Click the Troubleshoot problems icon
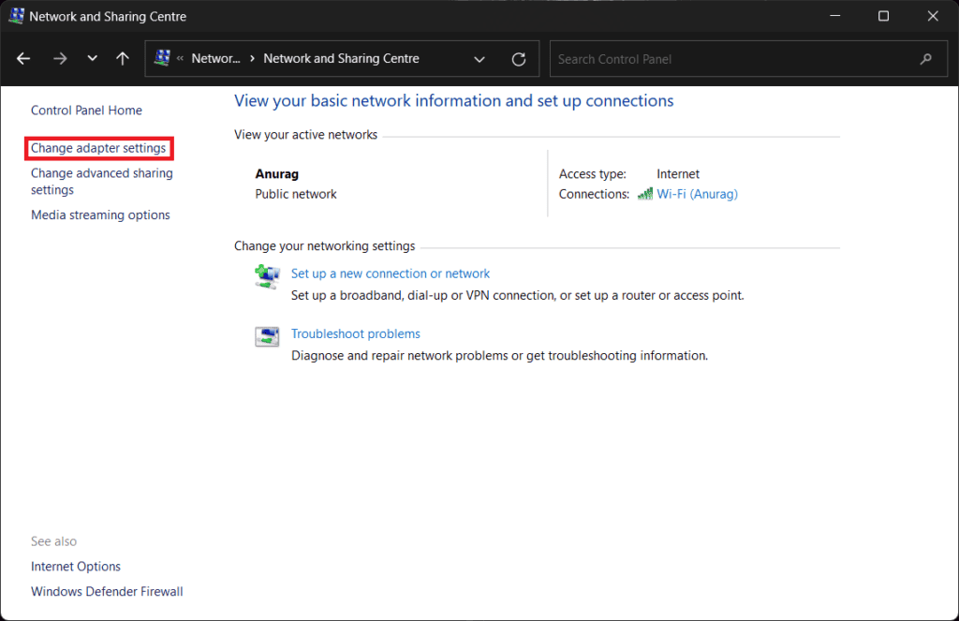Viewport: 959px width, 621px height. [x=267, y=336]
